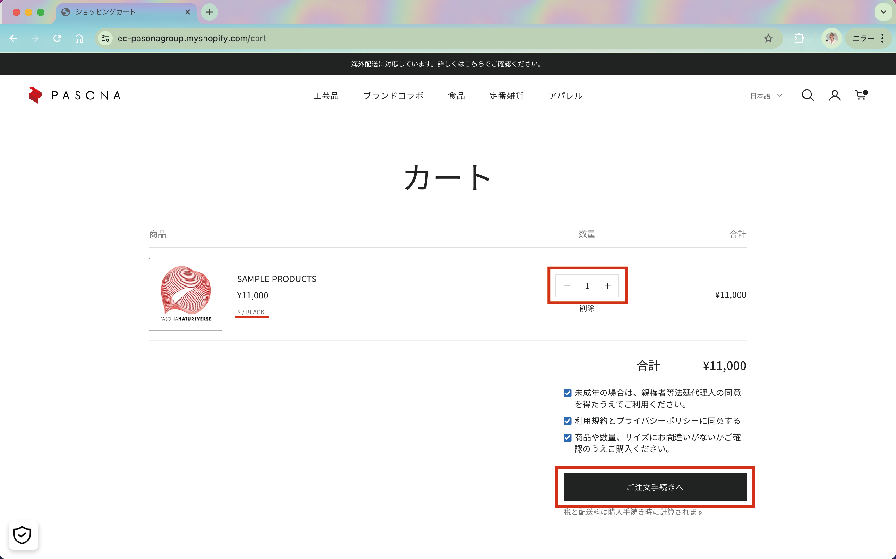Uncheck the minor guardian consent checkbox
The image size is (896, 559).
click(x=567, y=393)
